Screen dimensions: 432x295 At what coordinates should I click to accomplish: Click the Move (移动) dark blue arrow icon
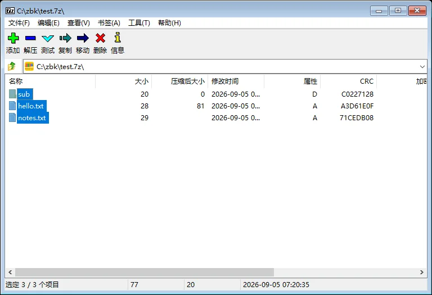click(83, 38)
